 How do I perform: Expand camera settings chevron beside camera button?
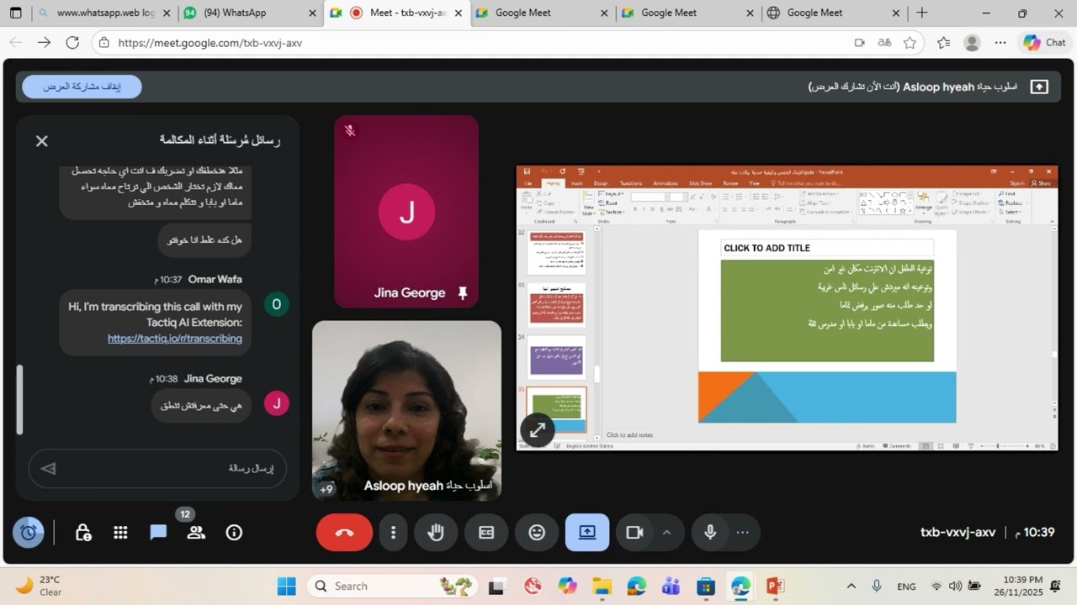tap(667, 533)
